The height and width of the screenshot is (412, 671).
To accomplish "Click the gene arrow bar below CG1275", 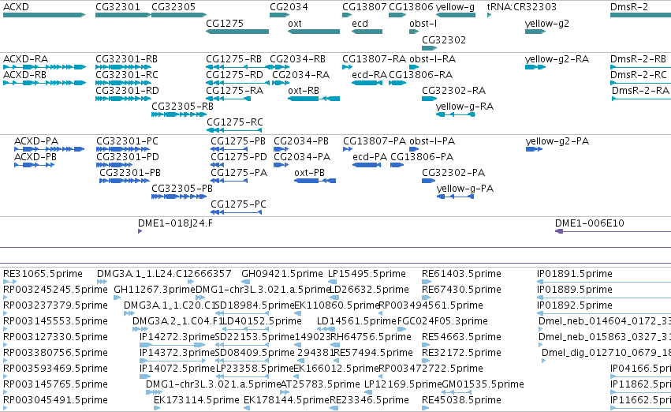I will (x=237, y=32).
